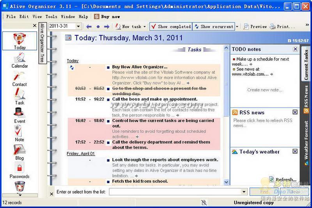Toggle marker for Control current tasks item
Image resolution: width=312 pixels, height=208 pixels.
point(108,121)
